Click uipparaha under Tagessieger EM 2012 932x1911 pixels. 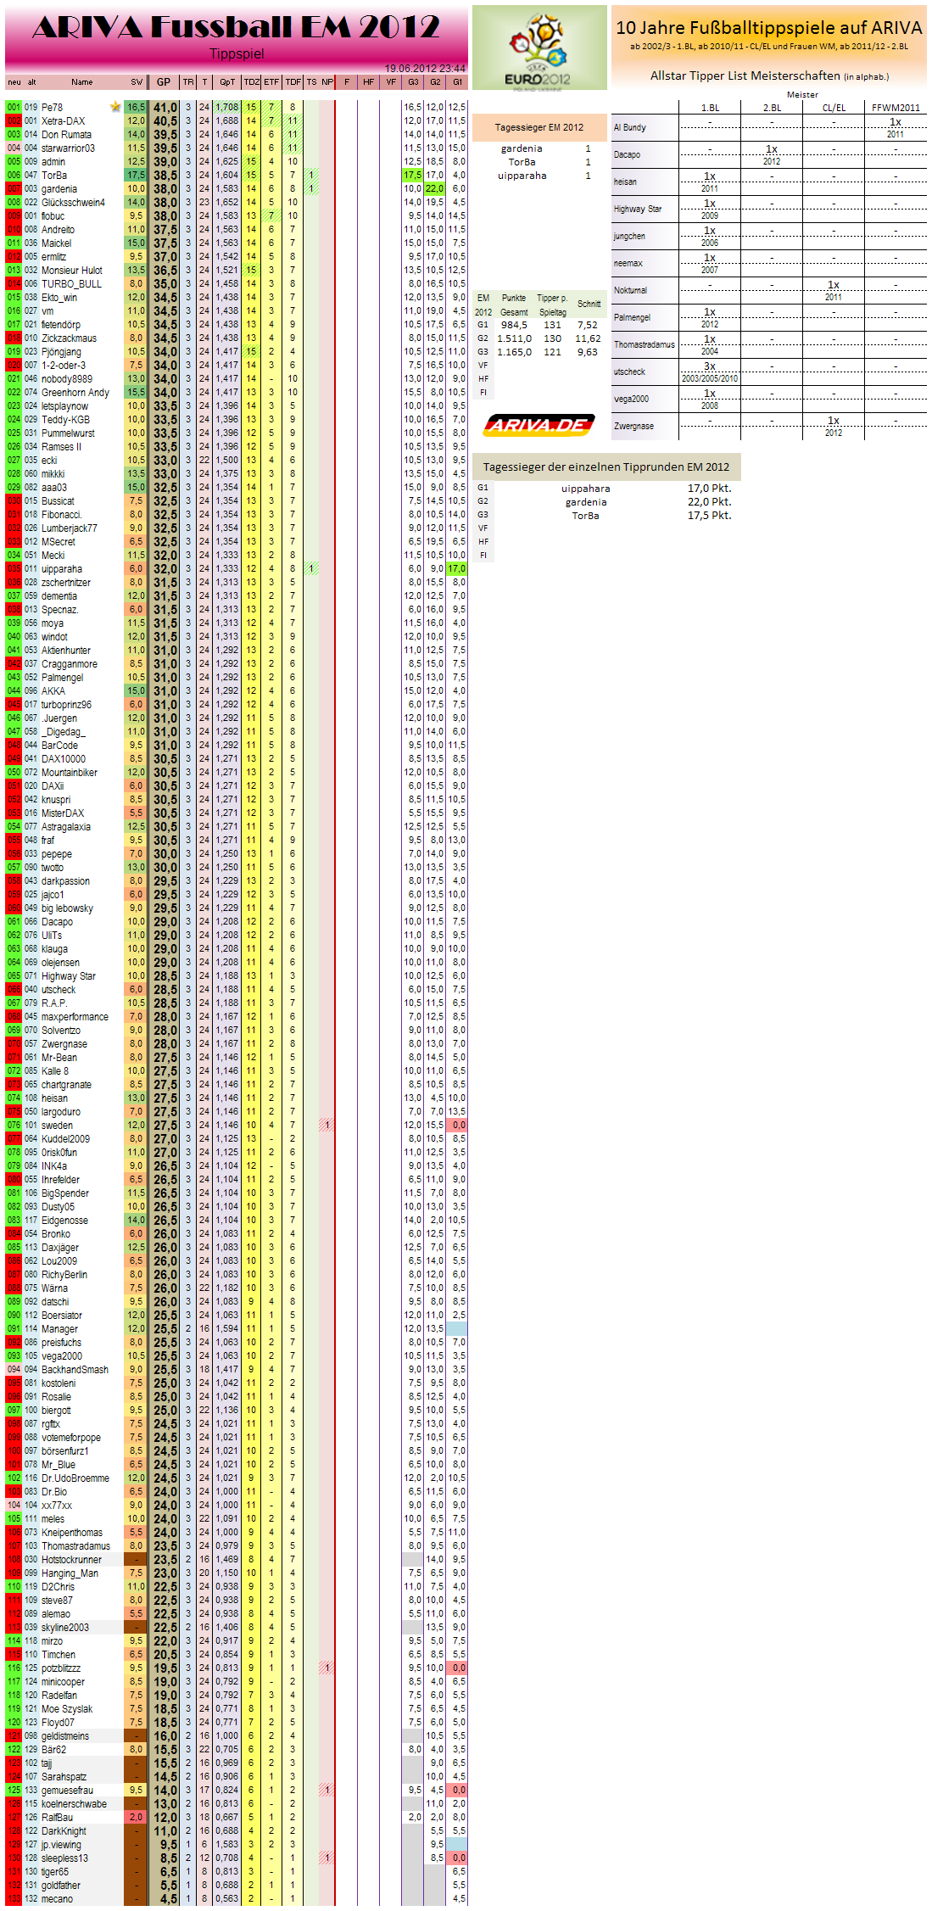pos(522,176)
